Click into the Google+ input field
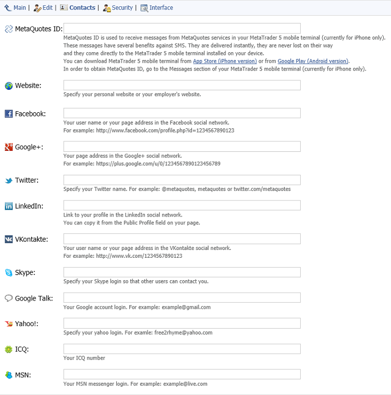The height and width of the screenshot is (395, 391). click(x=182, y=146)
